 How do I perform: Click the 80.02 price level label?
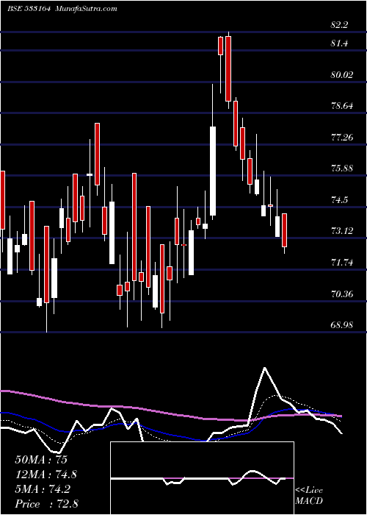point(342,75)
